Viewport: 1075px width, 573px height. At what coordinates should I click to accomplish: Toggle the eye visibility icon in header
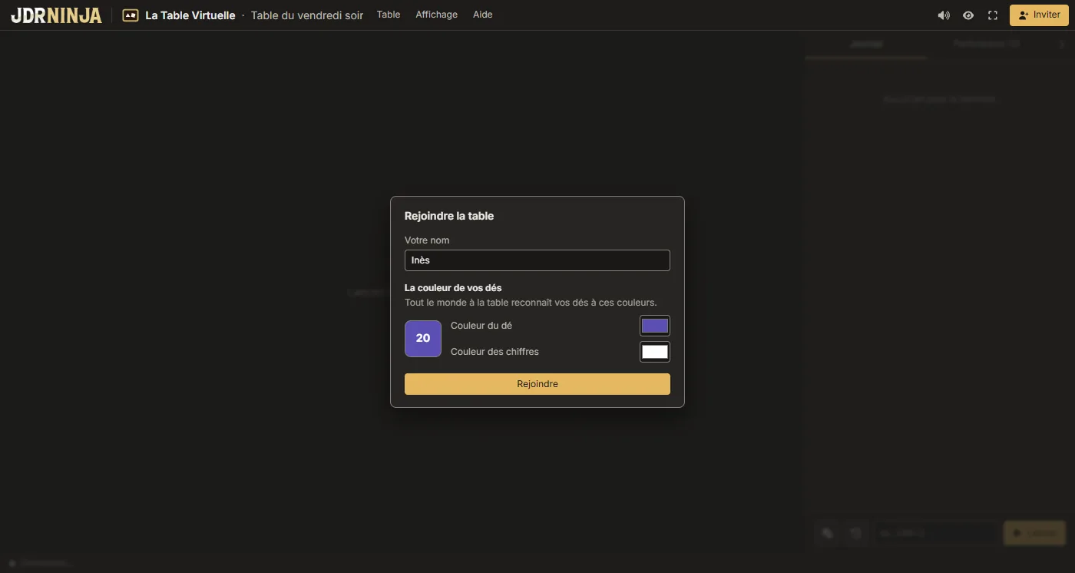point(968,15)
